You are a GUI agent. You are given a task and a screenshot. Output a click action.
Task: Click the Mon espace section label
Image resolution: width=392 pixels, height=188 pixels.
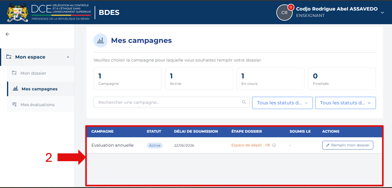[x=30, y=57]
